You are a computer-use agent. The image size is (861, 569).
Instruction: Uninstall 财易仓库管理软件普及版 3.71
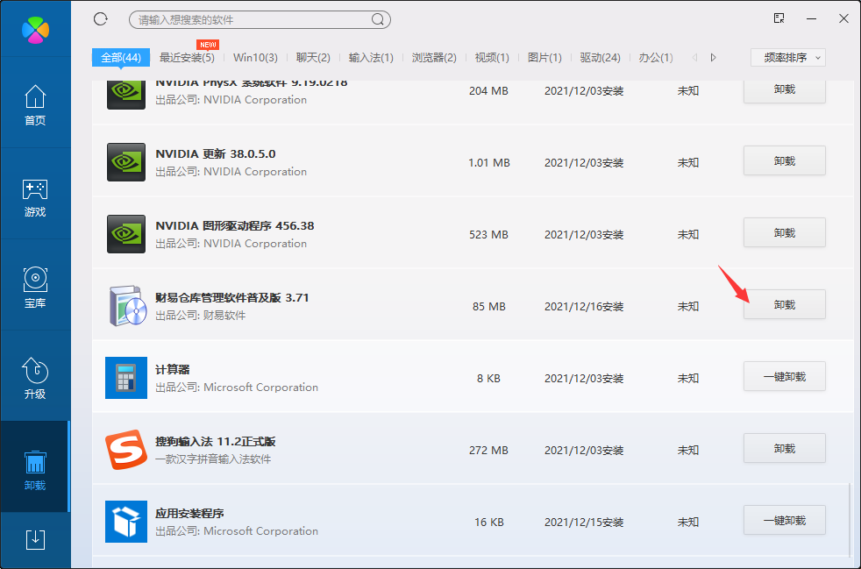point(785,304)
